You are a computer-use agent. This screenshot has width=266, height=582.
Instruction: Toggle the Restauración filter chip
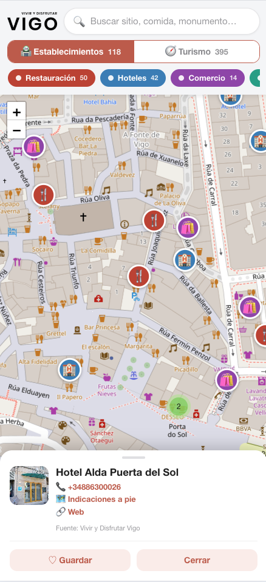point(51,78)
